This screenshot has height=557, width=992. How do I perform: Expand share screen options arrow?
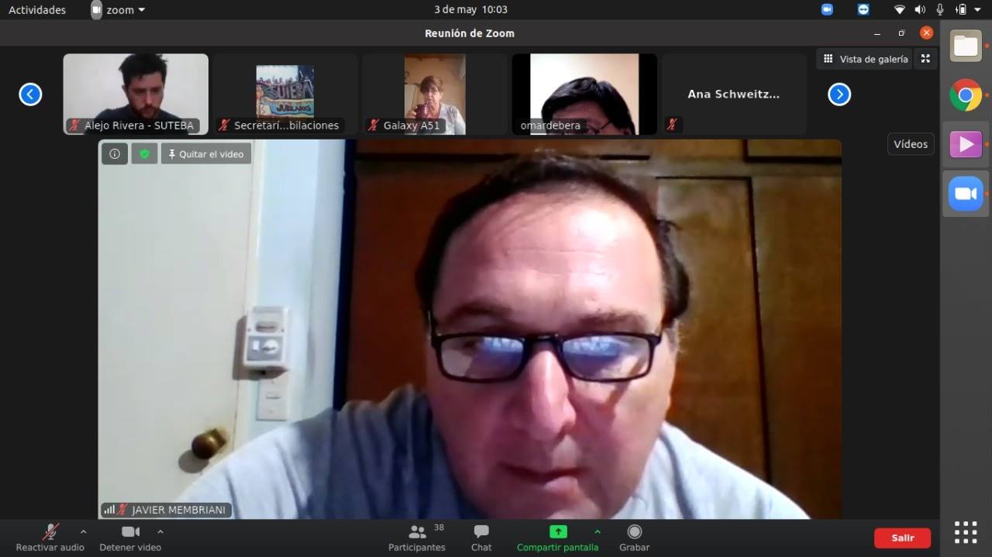click(597, 531)
